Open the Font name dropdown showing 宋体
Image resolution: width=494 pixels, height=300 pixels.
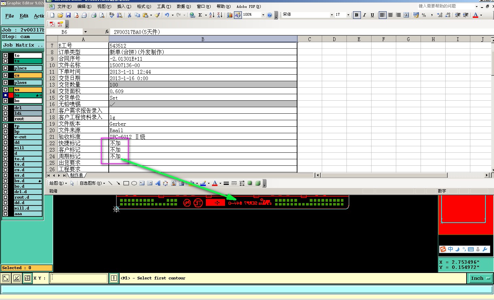point(332,15)
